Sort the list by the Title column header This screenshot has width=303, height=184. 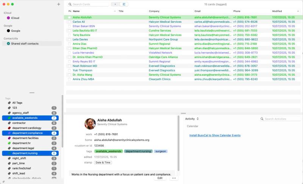[133, 11]
